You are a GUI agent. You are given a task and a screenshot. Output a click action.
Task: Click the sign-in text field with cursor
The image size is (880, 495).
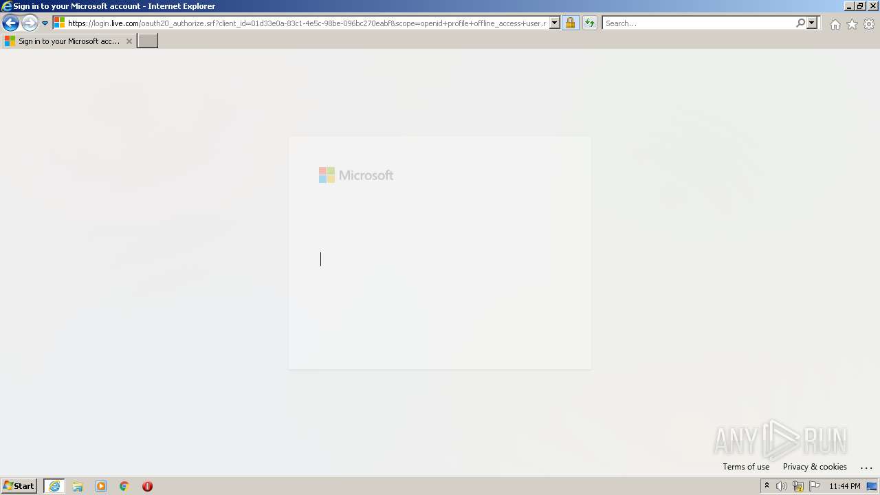[440, 259]
